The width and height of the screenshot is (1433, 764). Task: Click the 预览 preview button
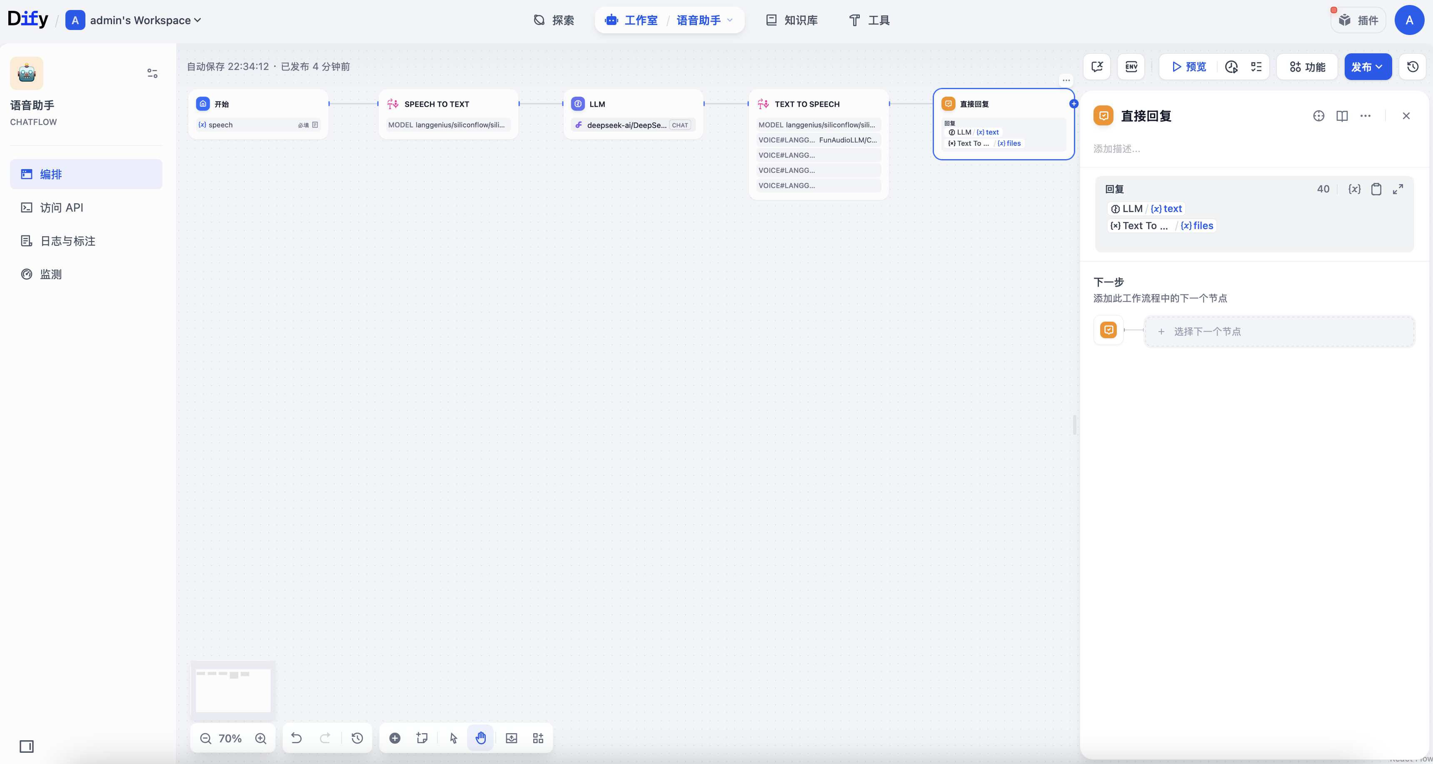1188,67
